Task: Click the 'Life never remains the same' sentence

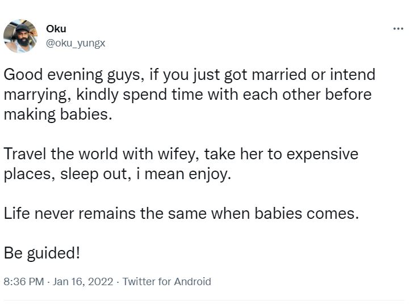Action: pos(182,214)
